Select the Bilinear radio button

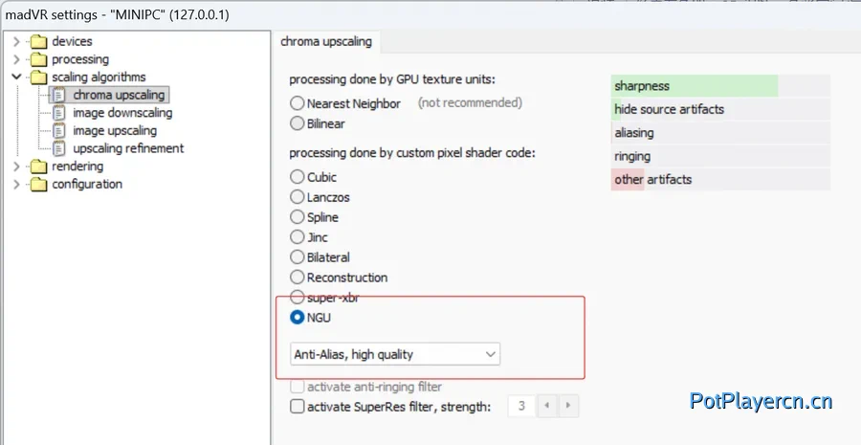(x=298, y=123)
